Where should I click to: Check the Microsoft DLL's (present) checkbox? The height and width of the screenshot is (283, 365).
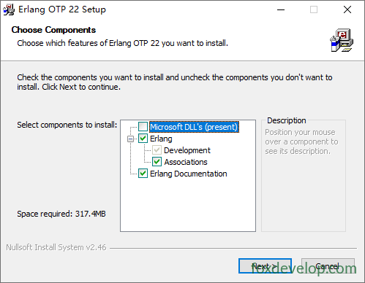pyautogui.click(x=143, y=127)
